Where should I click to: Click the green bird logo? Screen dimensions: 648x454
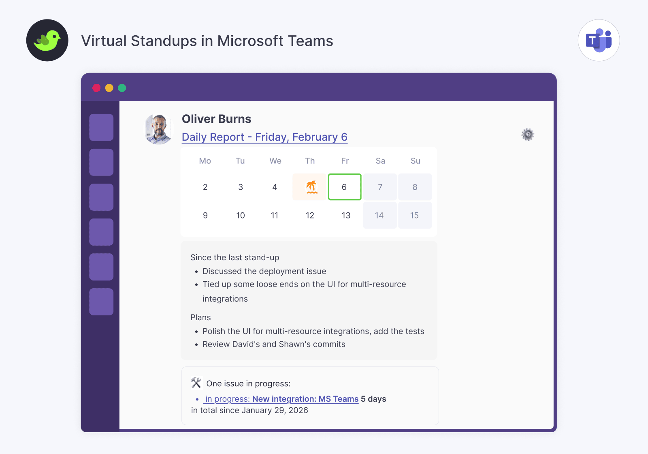[x=47, y=41]
